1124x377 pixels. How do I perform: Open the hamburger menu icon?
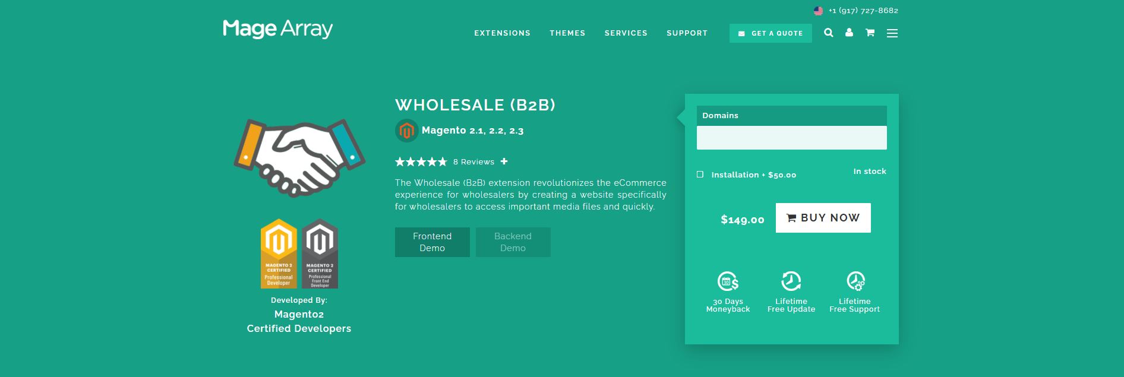click(x=892, y=33)
